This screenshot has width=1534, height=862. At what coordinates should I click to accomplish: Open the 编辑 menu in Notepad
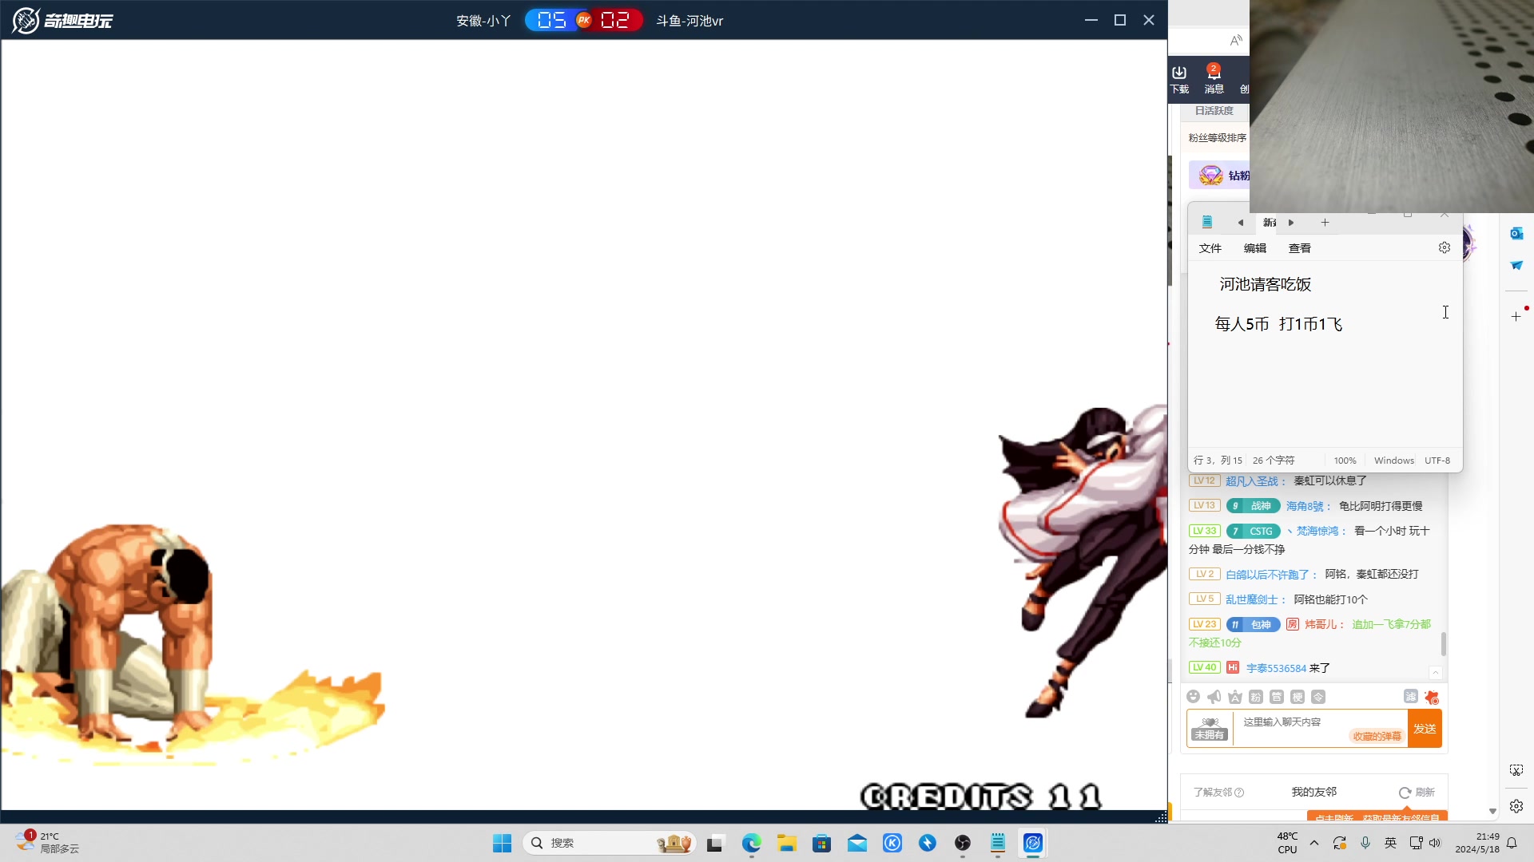tap(1254, 248)
